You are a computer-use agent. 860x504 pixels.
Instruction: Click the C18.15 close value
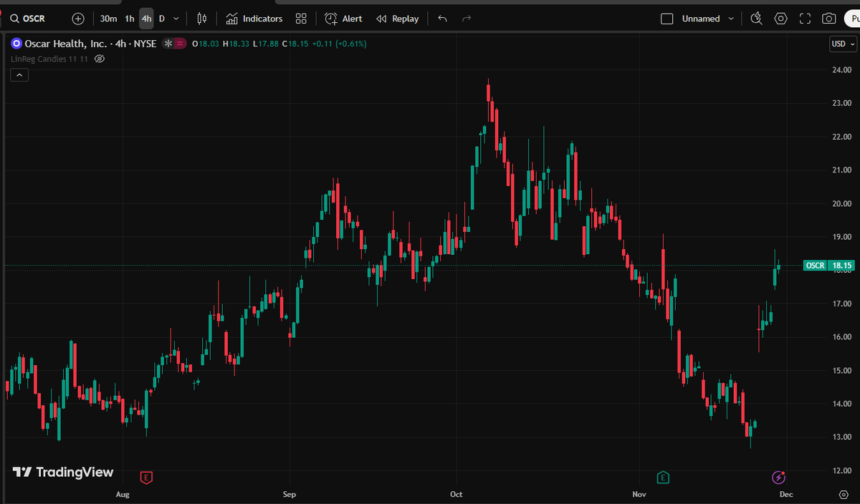pos(295,44)
